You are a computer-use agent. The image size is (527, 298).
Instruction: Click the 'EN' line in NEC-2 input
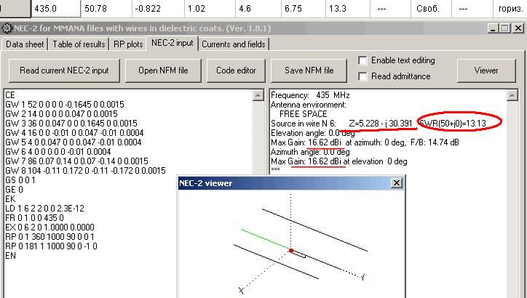pos(10,255)
